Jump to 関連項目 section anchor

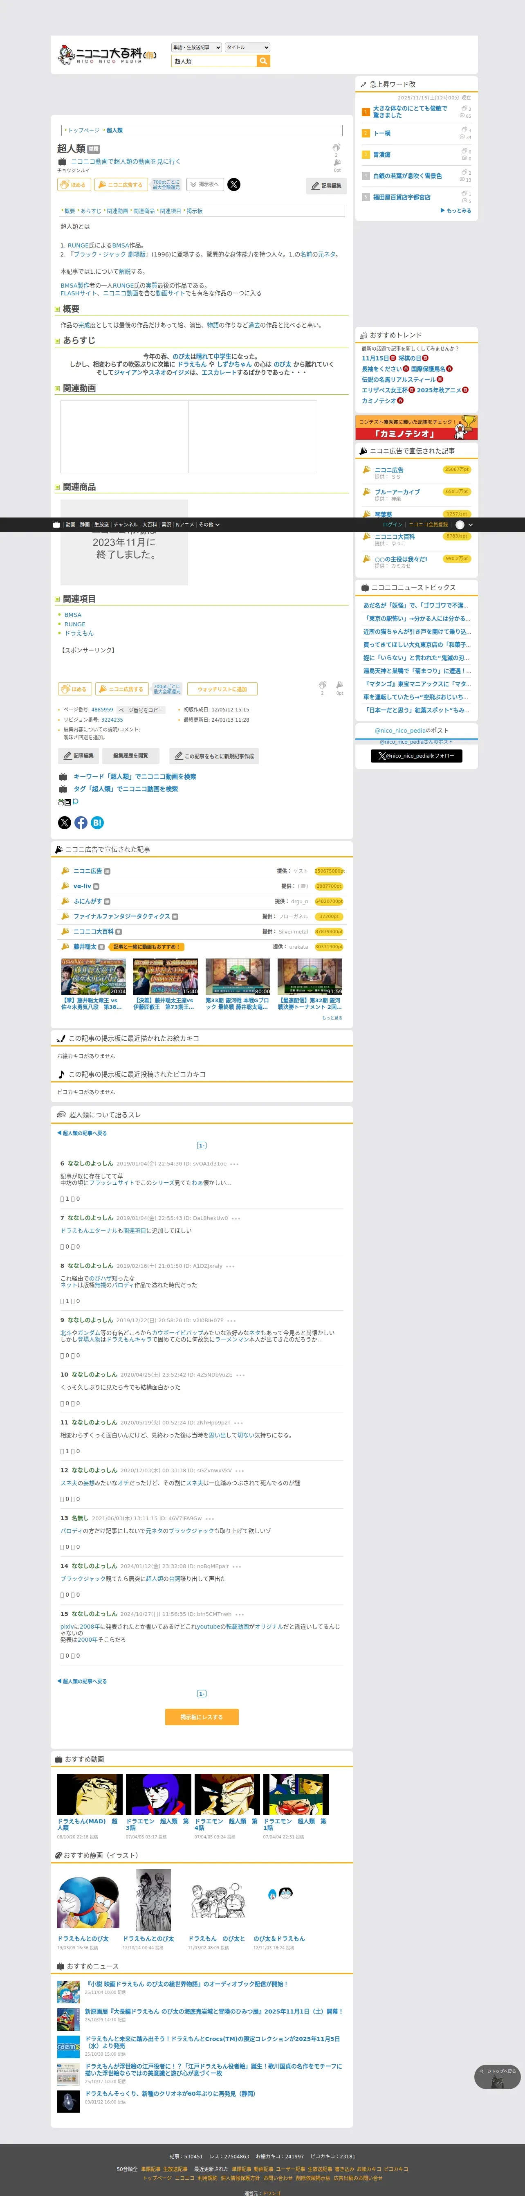click(x=171, y=211)
